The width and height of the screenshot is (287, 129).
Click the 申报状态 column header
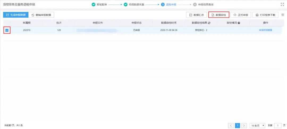136,23
